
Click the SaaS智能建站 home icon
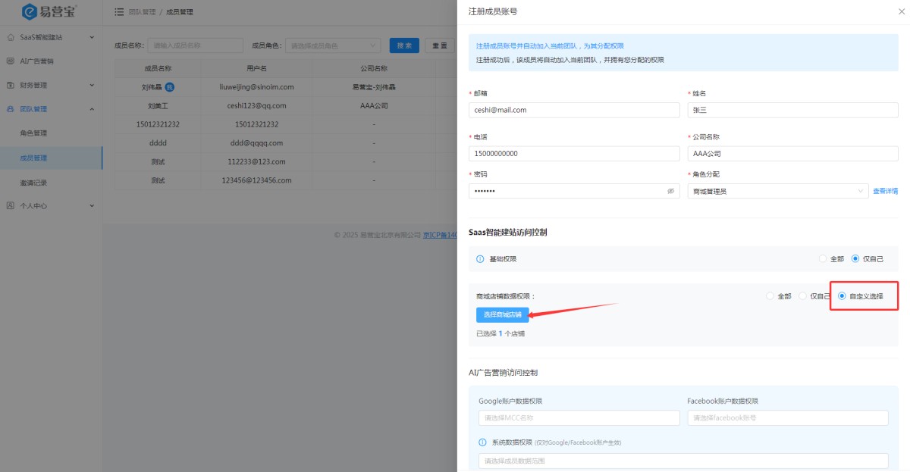click(11, 36)
